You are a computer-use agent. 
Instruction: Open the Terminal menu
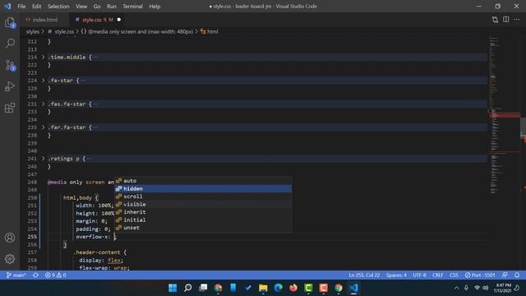[x=132, y=7]
